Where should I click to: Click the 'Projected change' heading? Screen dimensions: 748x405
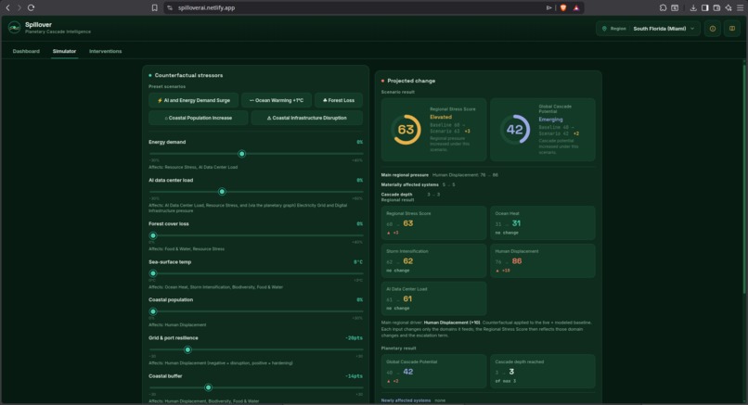click(411, 81)
